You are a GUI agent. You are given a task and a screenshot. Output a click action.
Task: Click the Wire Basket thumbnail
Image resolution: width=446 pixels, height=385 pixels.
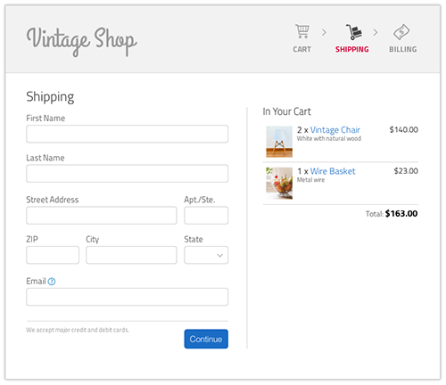279,184
